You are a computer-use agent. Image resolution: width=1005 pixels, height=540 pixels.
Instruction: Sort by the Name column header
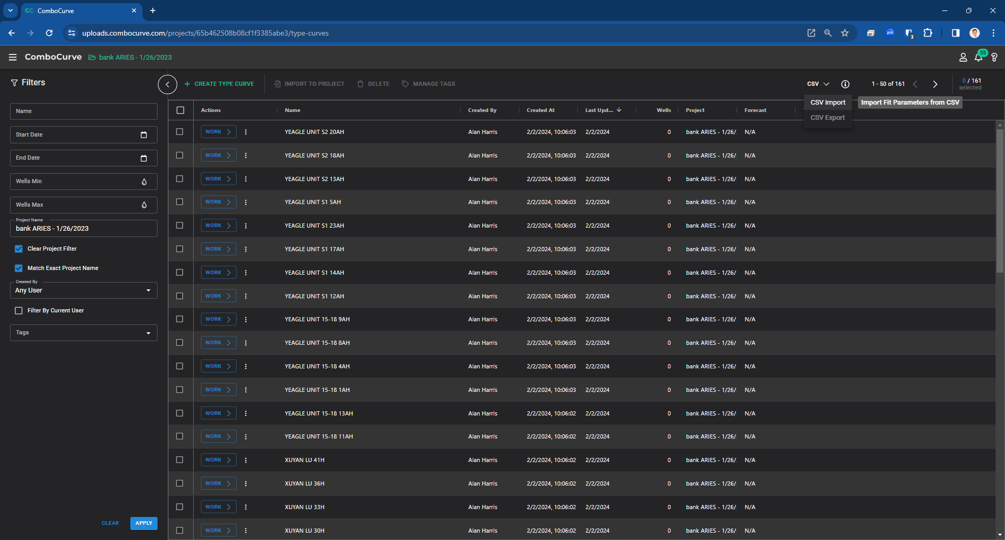coord(293,110)
